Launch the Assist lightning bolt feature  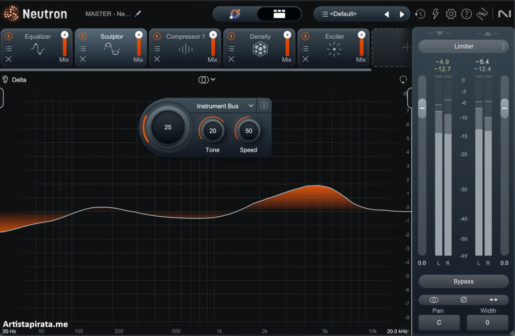436,14
